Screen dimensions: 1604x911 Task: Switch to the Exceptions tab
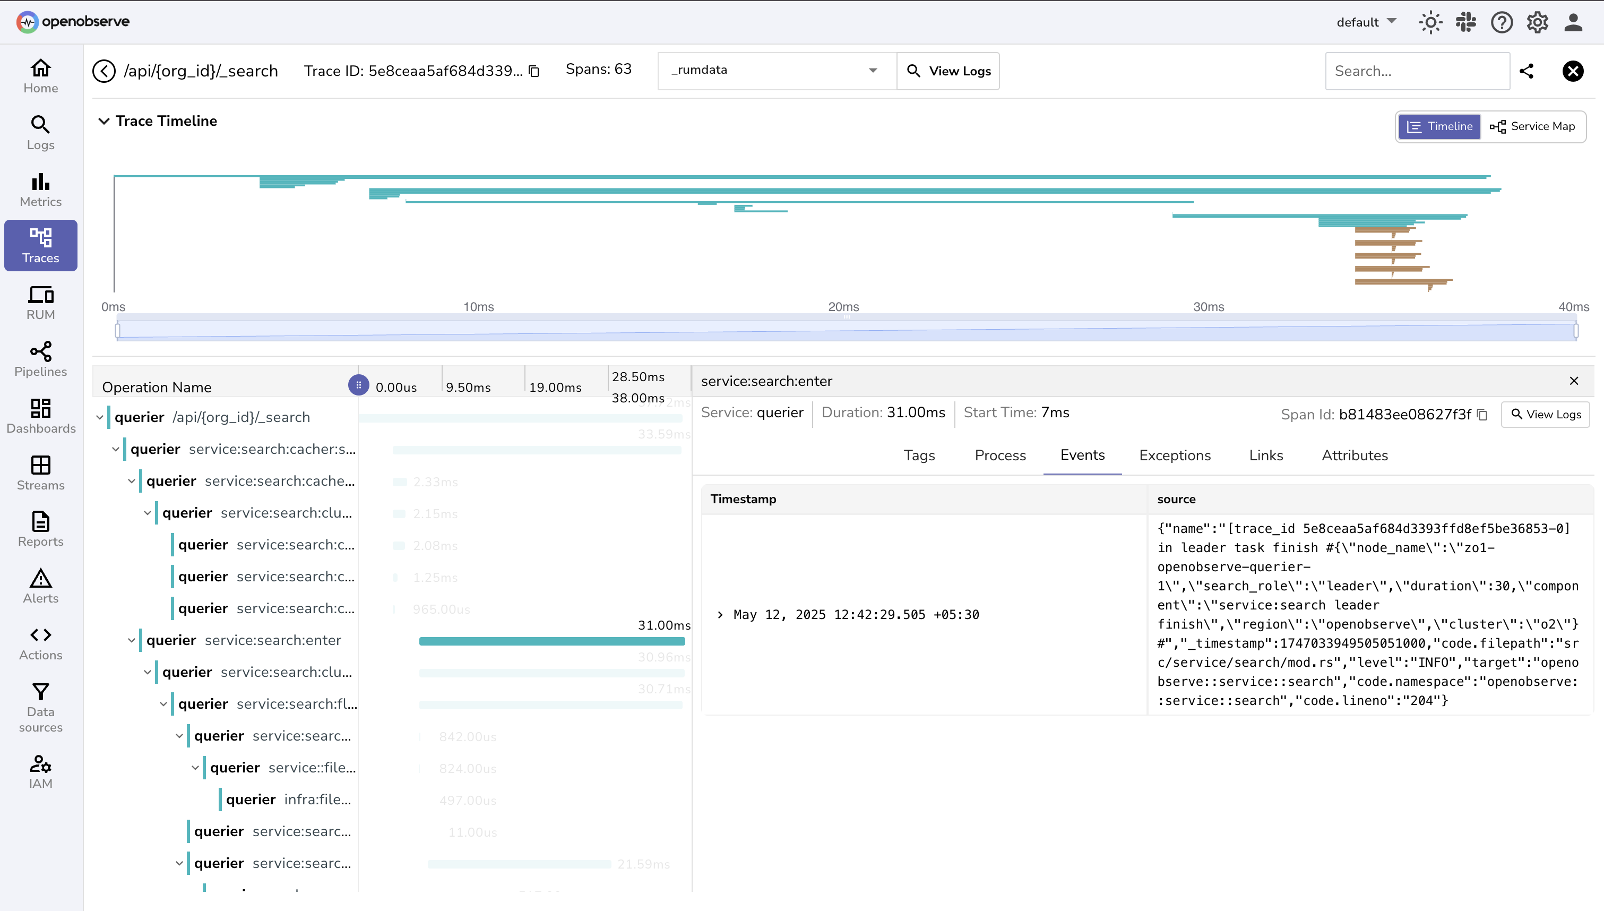[x=1175, y=455]
